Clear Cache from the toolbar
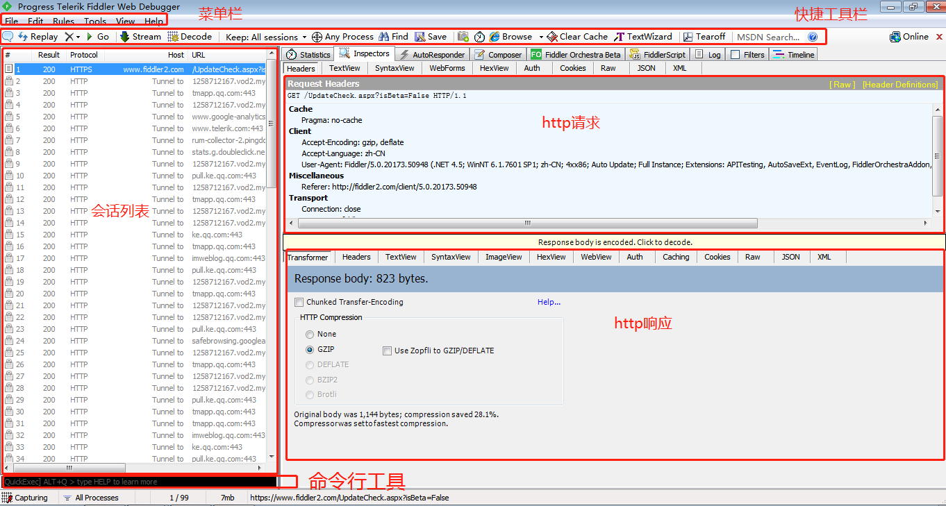This screenshot has height=506, width=946. coord(577,37)
